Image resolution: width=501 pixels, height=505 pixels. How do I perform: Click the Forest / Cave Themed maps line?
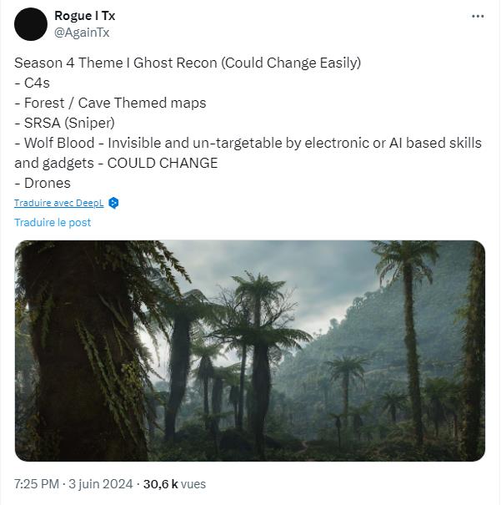click(x=110, y=103)
